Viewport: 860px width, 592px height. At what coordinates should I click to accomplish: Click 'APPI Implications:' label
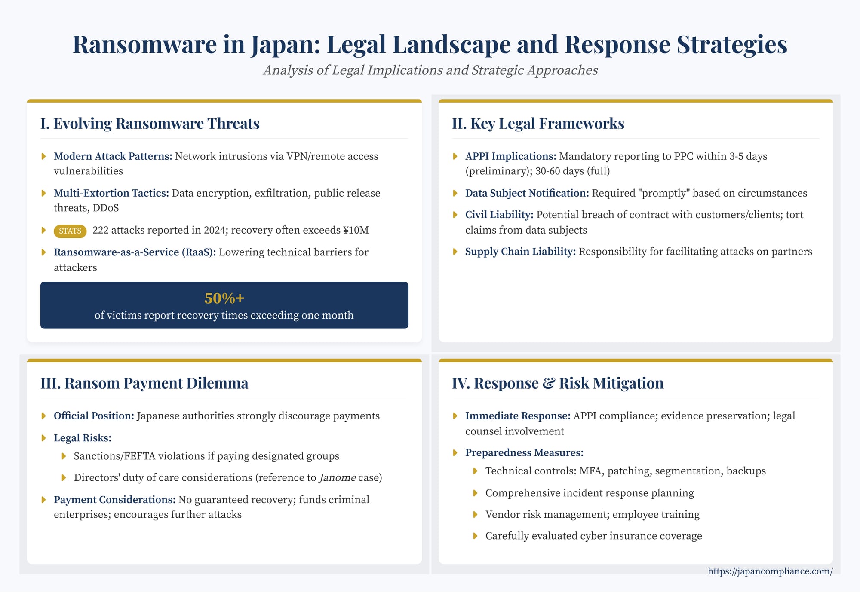[x=511, y=156]
